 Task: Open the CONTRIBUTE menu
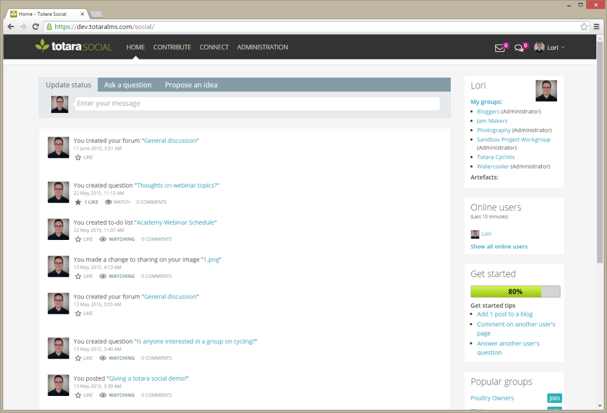pos(172,47)
